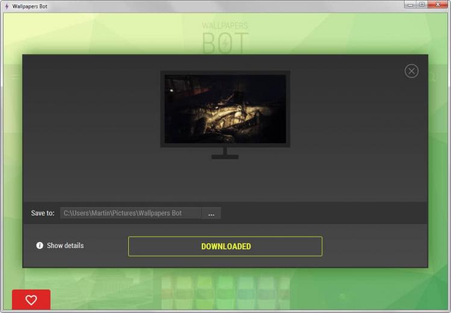
Task: Open the faded hamburger menu icon
Action: coord(14,76)
